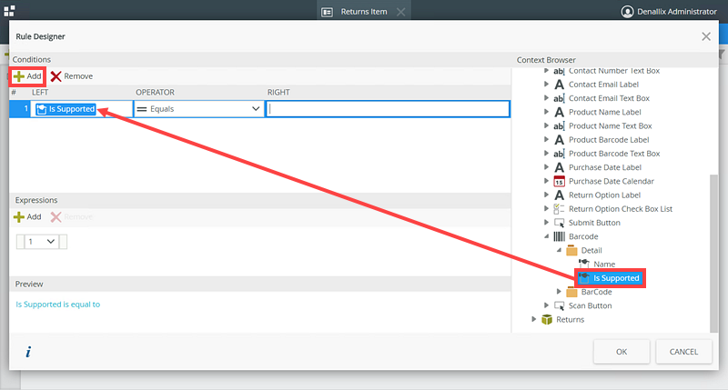Click the Add condition button
The width and height of the screenshot is (728, 390).
click(x=27, y=76)
